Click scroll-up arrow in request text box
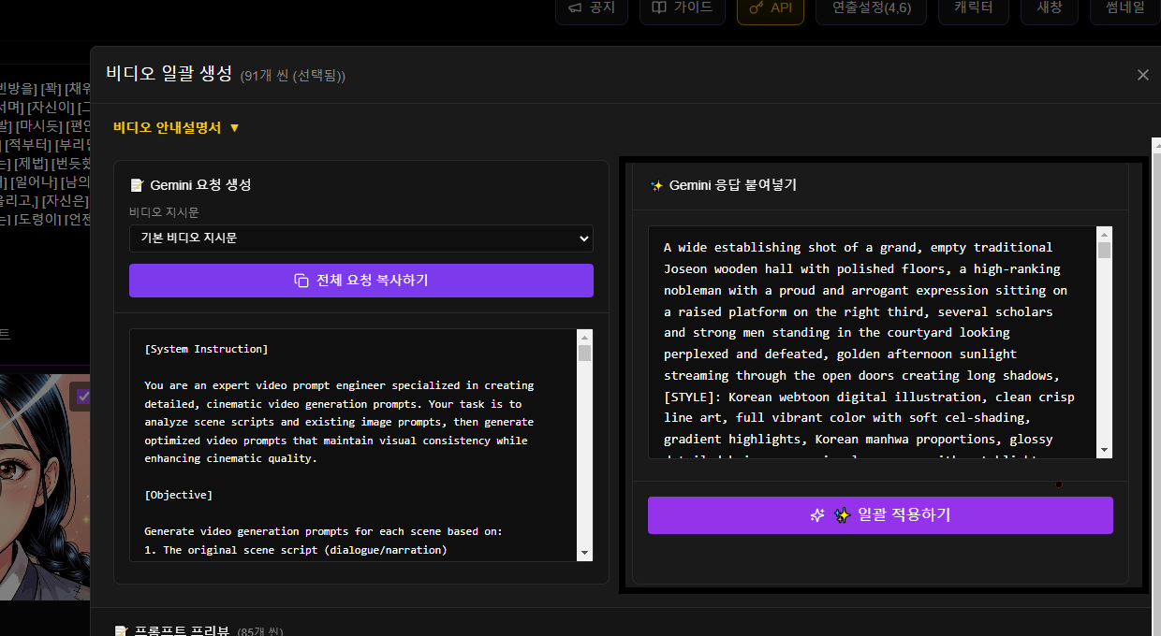The image size is (1161, 636). [x=584, y=337]
